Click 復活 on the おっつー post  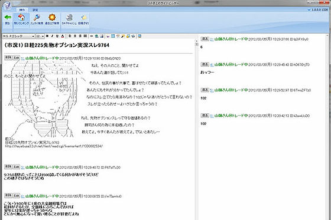(x=205, y=64)
